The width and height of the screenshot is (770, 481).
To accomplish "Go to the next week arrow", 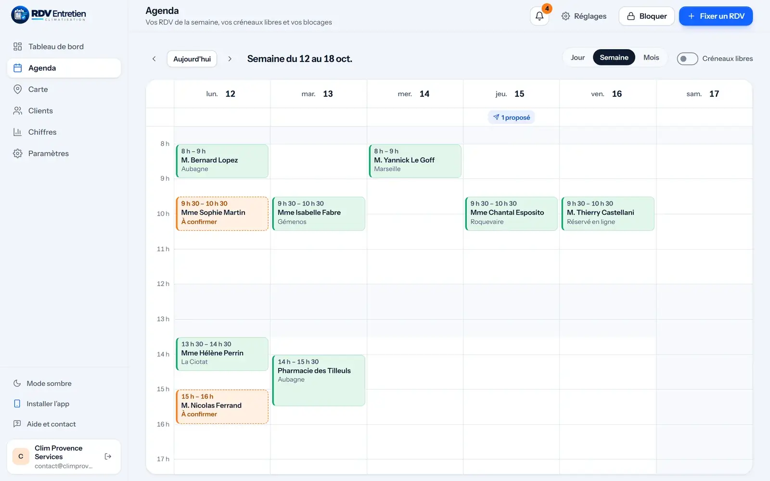I will 230,59.
